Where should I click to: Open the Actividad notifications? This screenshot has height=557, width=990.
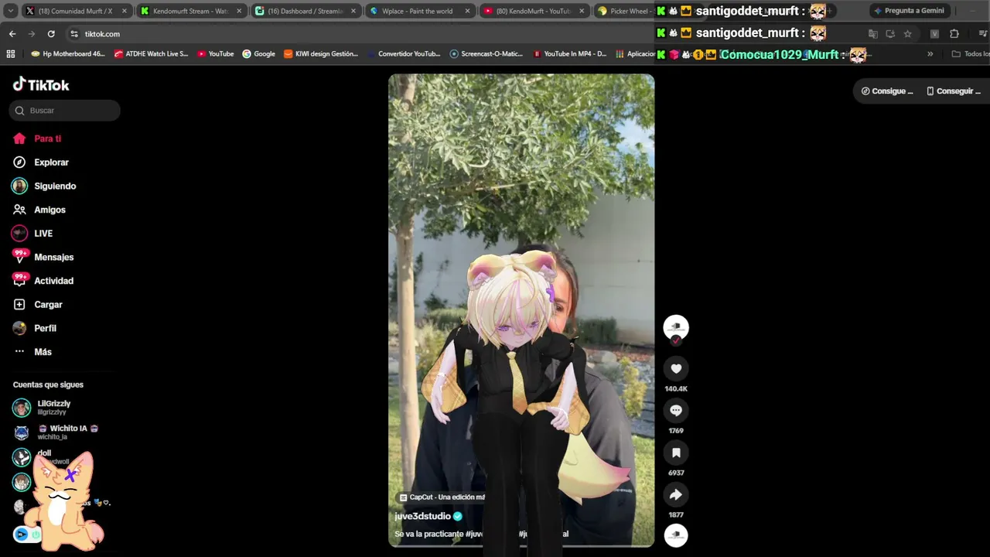click(x=43, y=281)
